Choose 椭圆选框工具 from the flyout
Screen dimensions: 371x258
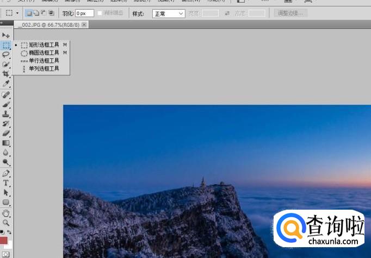(44, 53)
